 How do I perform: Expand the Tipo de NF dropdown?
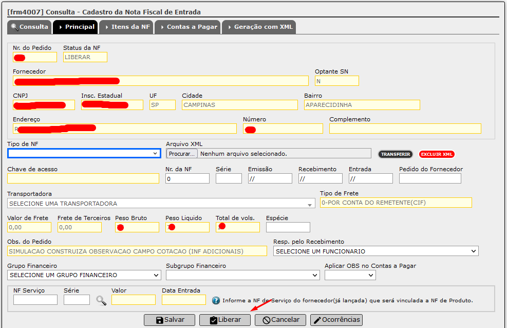pos(84,153)
